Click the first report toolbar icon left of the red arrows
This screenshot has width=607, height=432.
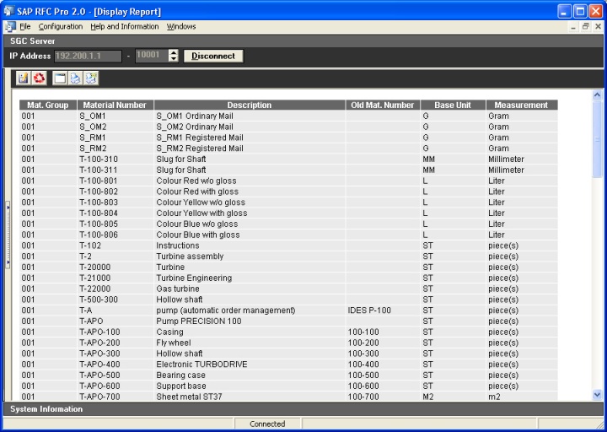[24, 78]
